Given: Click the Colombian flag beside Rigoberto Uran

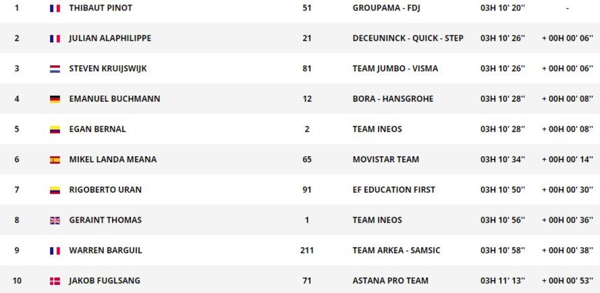Looking at the screenshot, I should point(55,190).
